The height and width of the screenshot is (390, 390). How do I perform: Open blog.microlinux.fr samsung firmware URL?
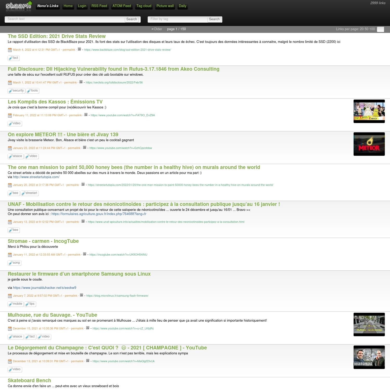pyautogui.click(x=117, y=296)
